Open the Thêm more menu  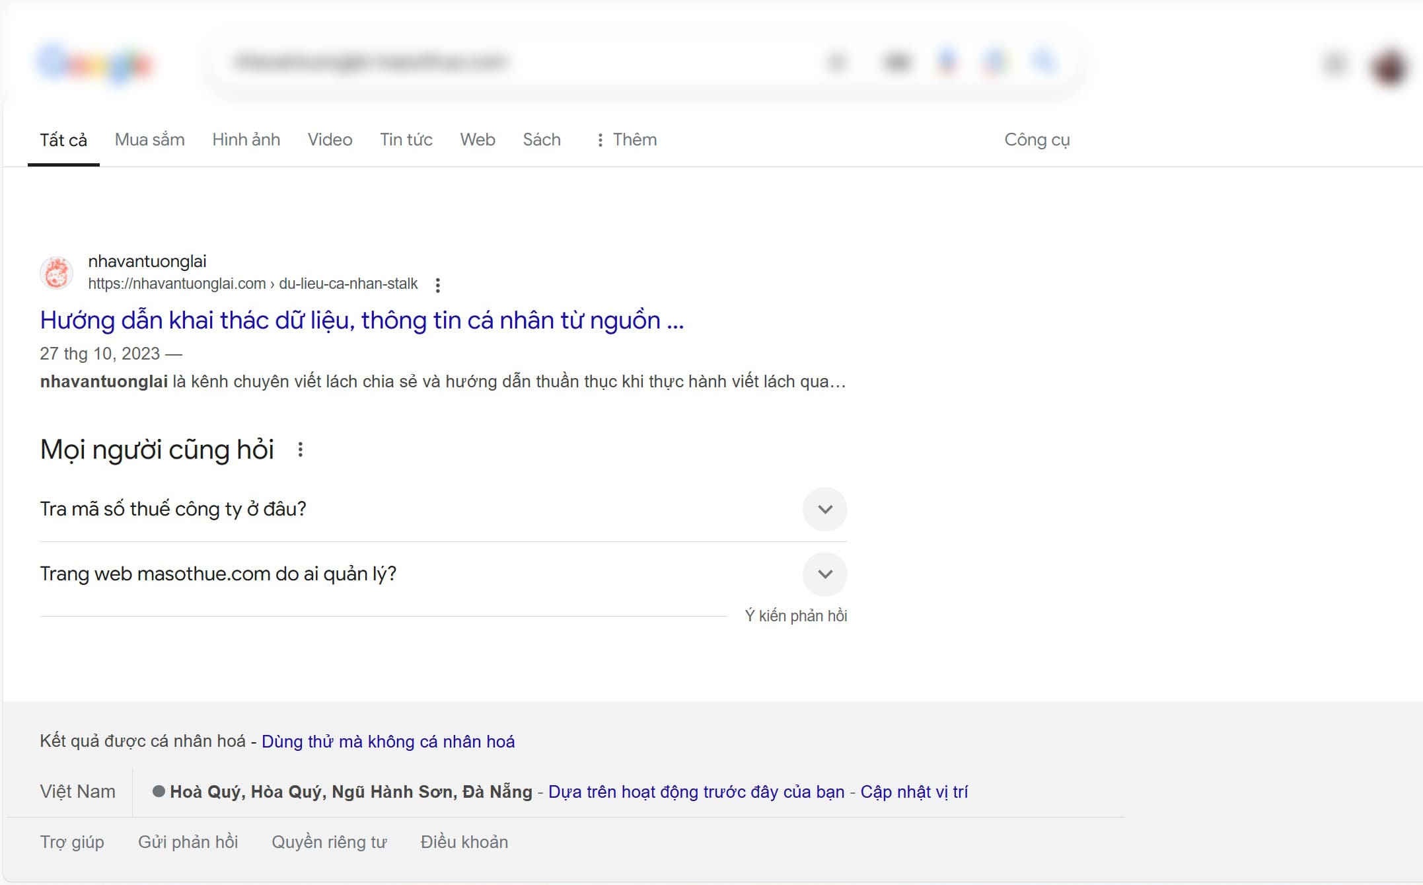tap(626, 139)
